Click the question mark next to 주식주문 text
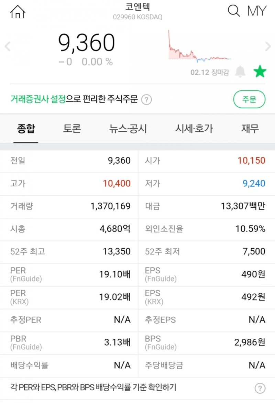 click(146, 99)
